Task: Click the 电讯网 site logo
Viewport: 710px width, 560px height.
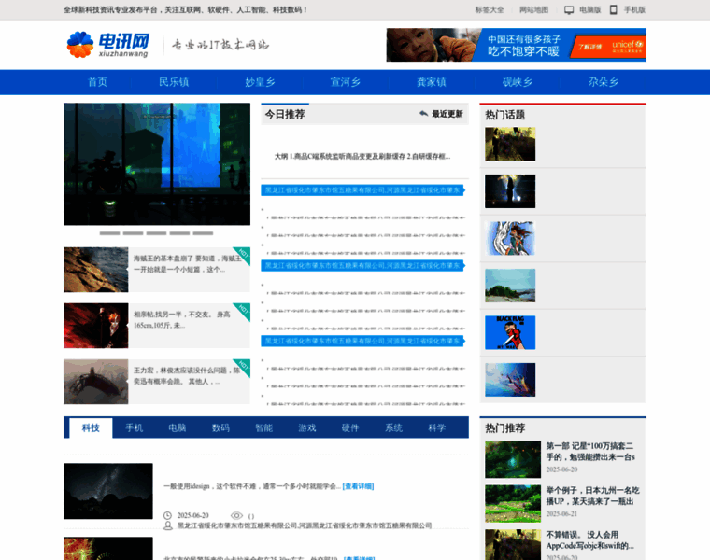Action: pyautogui.click(x=107, y=45)
